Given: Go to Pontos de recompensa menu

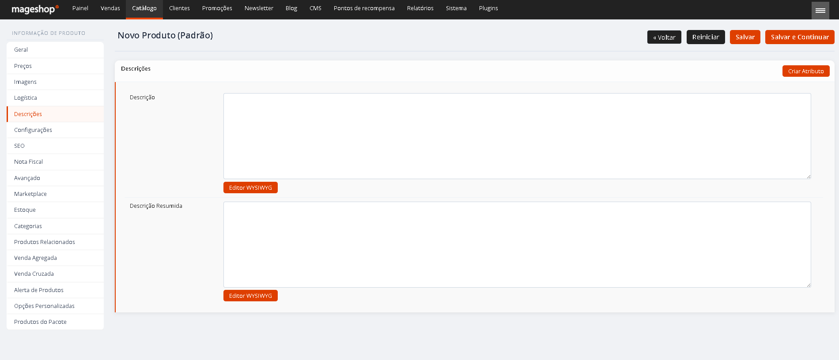Looking at the screenshot, I should pos(364,8).
